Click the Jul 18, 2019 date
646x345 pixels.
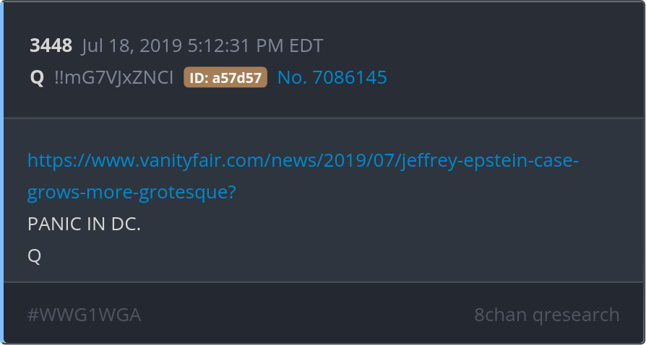pyautogui.click(x=132, y=46)
